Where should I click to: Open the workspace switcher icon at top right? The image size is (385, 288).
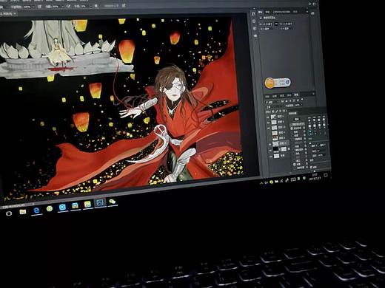tap(314, 4)
